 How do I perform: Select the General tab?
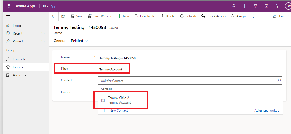tap(60, 41)
